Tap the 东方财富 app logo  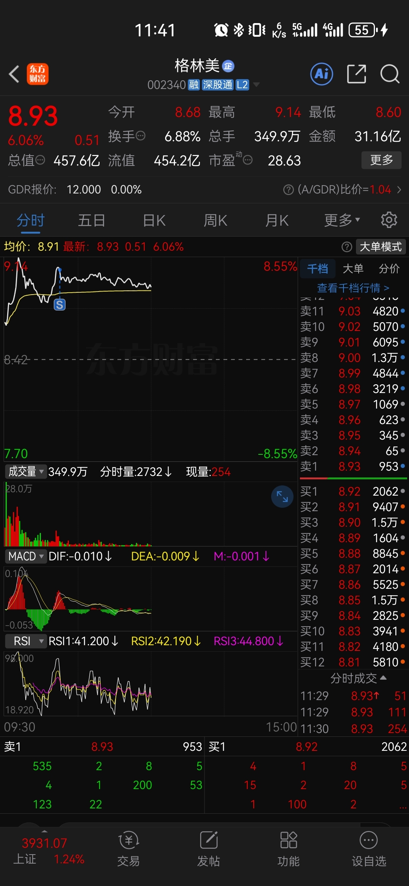click(x=37, y=74)
